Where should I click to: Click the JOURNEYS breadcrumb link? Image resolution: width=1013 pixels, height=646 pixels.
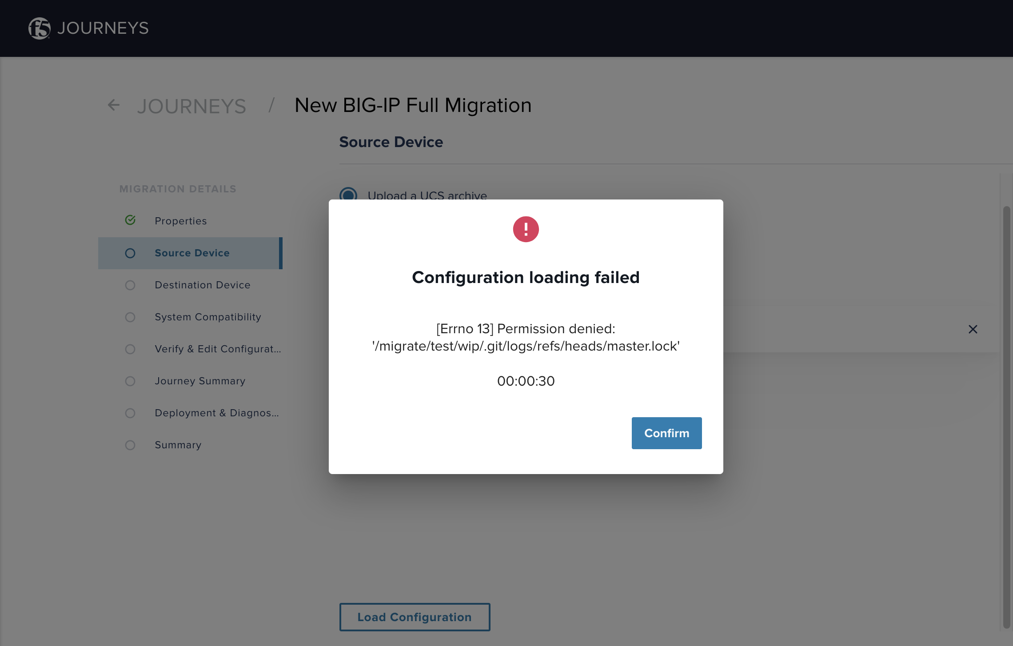coord(191,106)
